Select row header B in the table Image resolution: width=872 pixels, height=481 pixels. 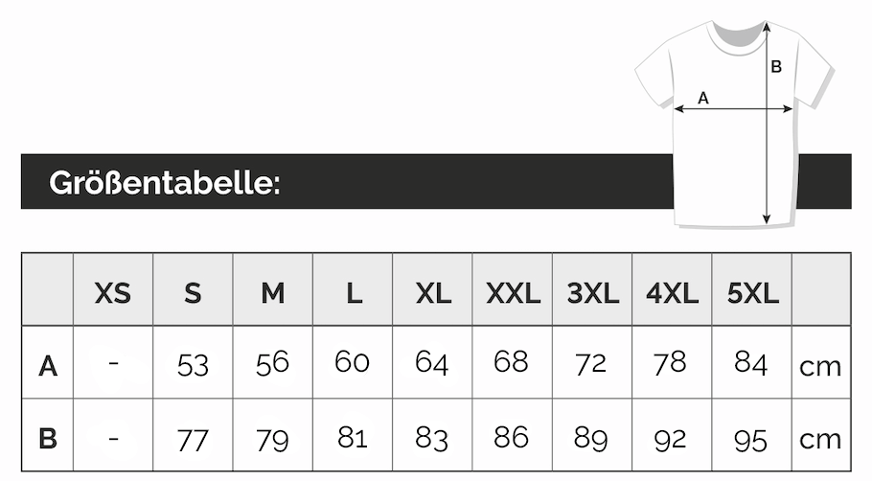pos(48,439)
